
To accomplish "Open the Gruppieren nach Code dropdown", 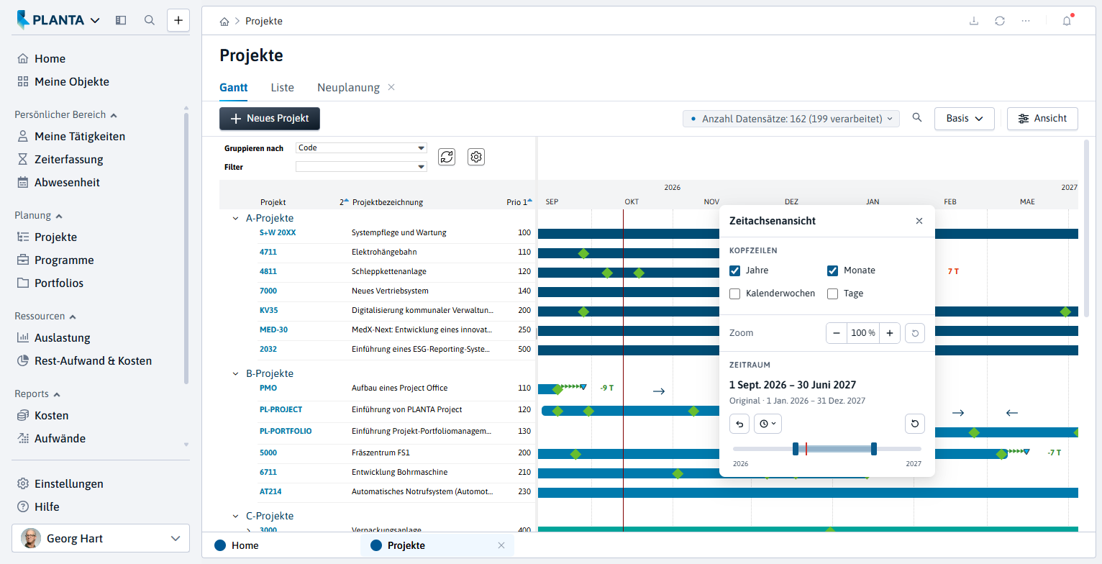I will tap(361, 148).
